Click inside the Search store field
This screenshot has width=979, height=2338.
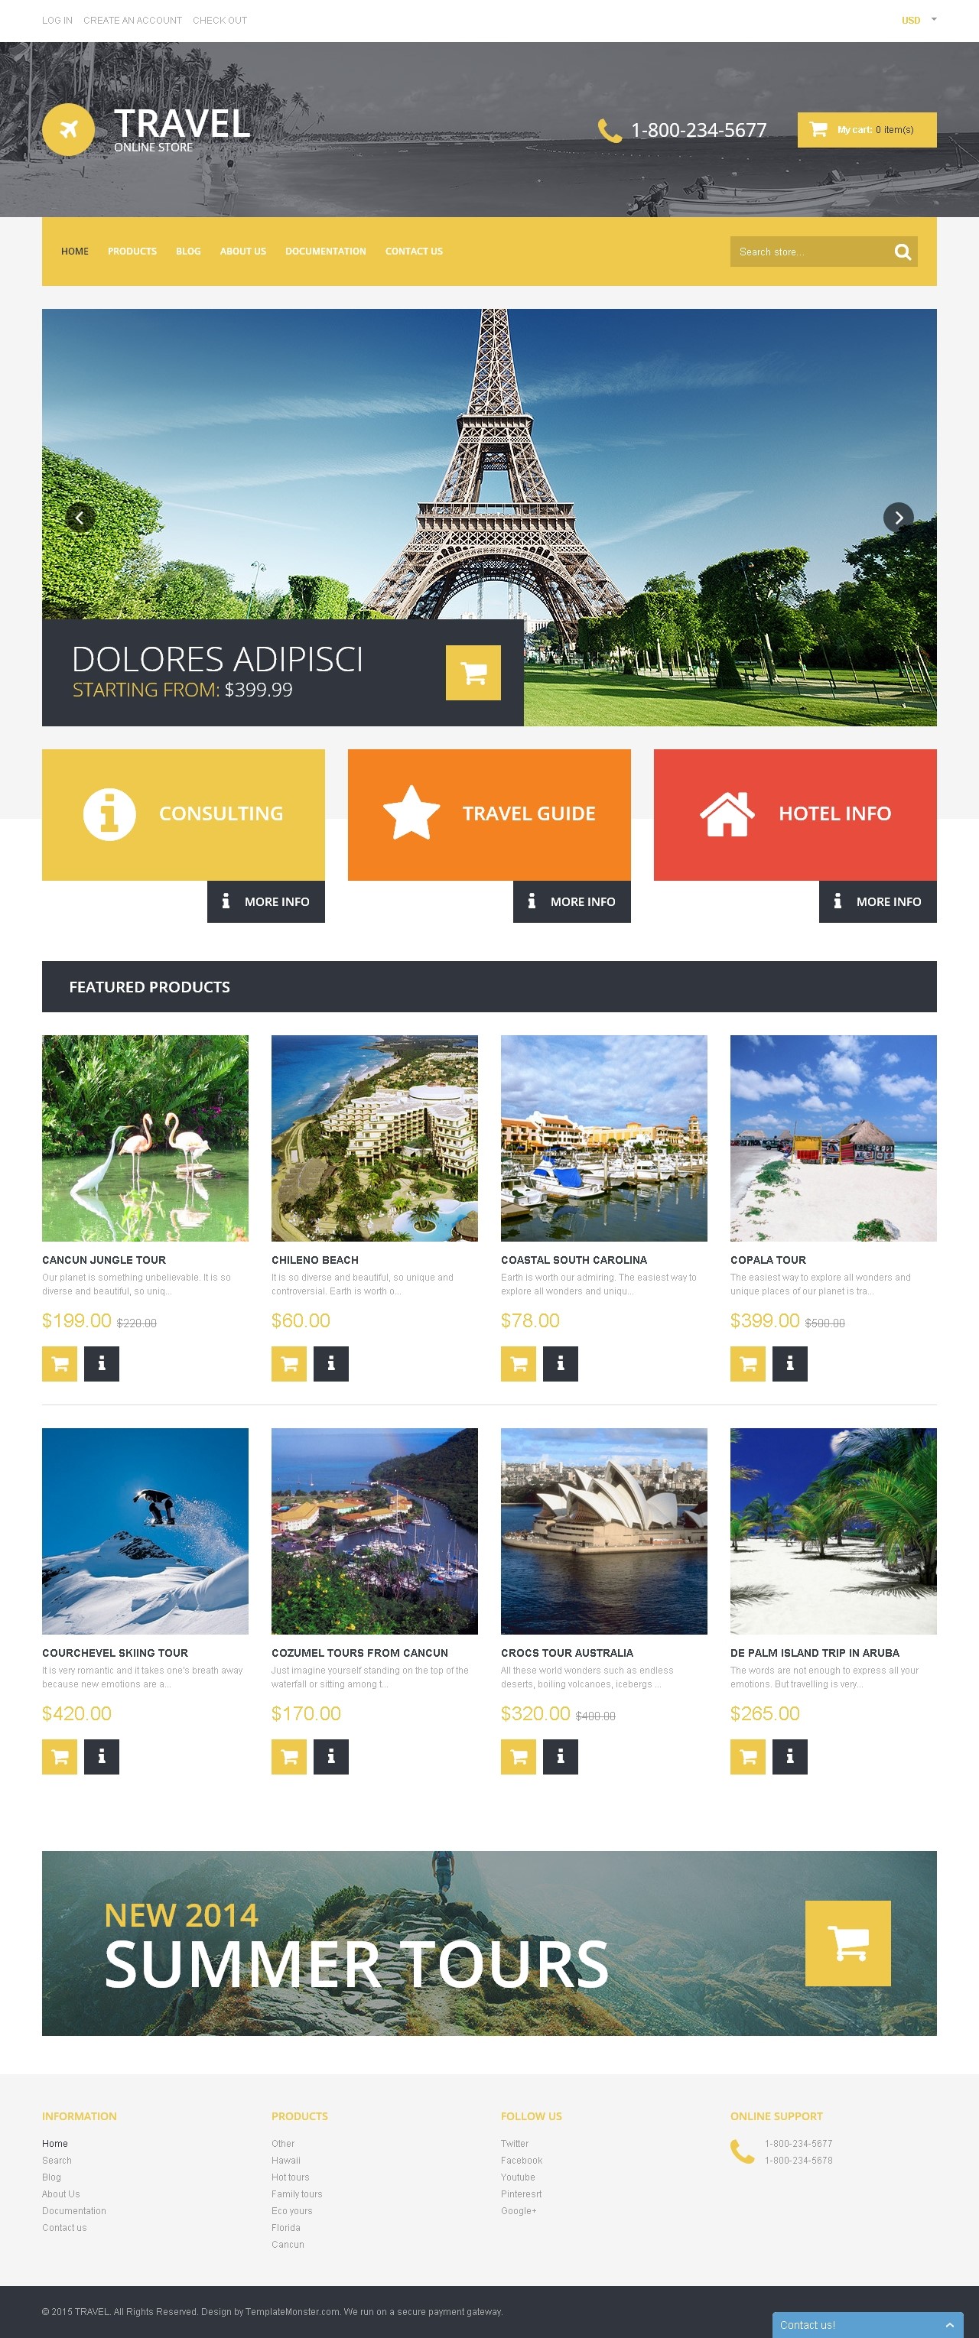(809, 252)
